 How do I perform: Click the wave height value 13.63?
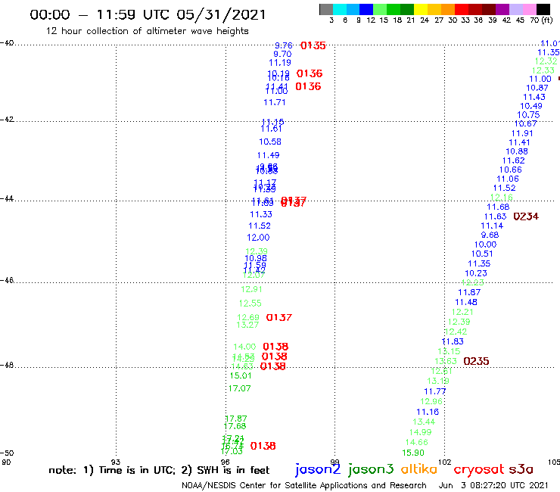point(446,362)
